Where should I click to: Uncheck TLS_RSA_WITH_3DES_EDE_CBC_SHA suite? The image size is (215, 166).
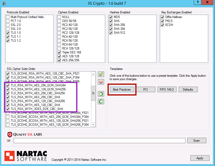tap(8, 109)
